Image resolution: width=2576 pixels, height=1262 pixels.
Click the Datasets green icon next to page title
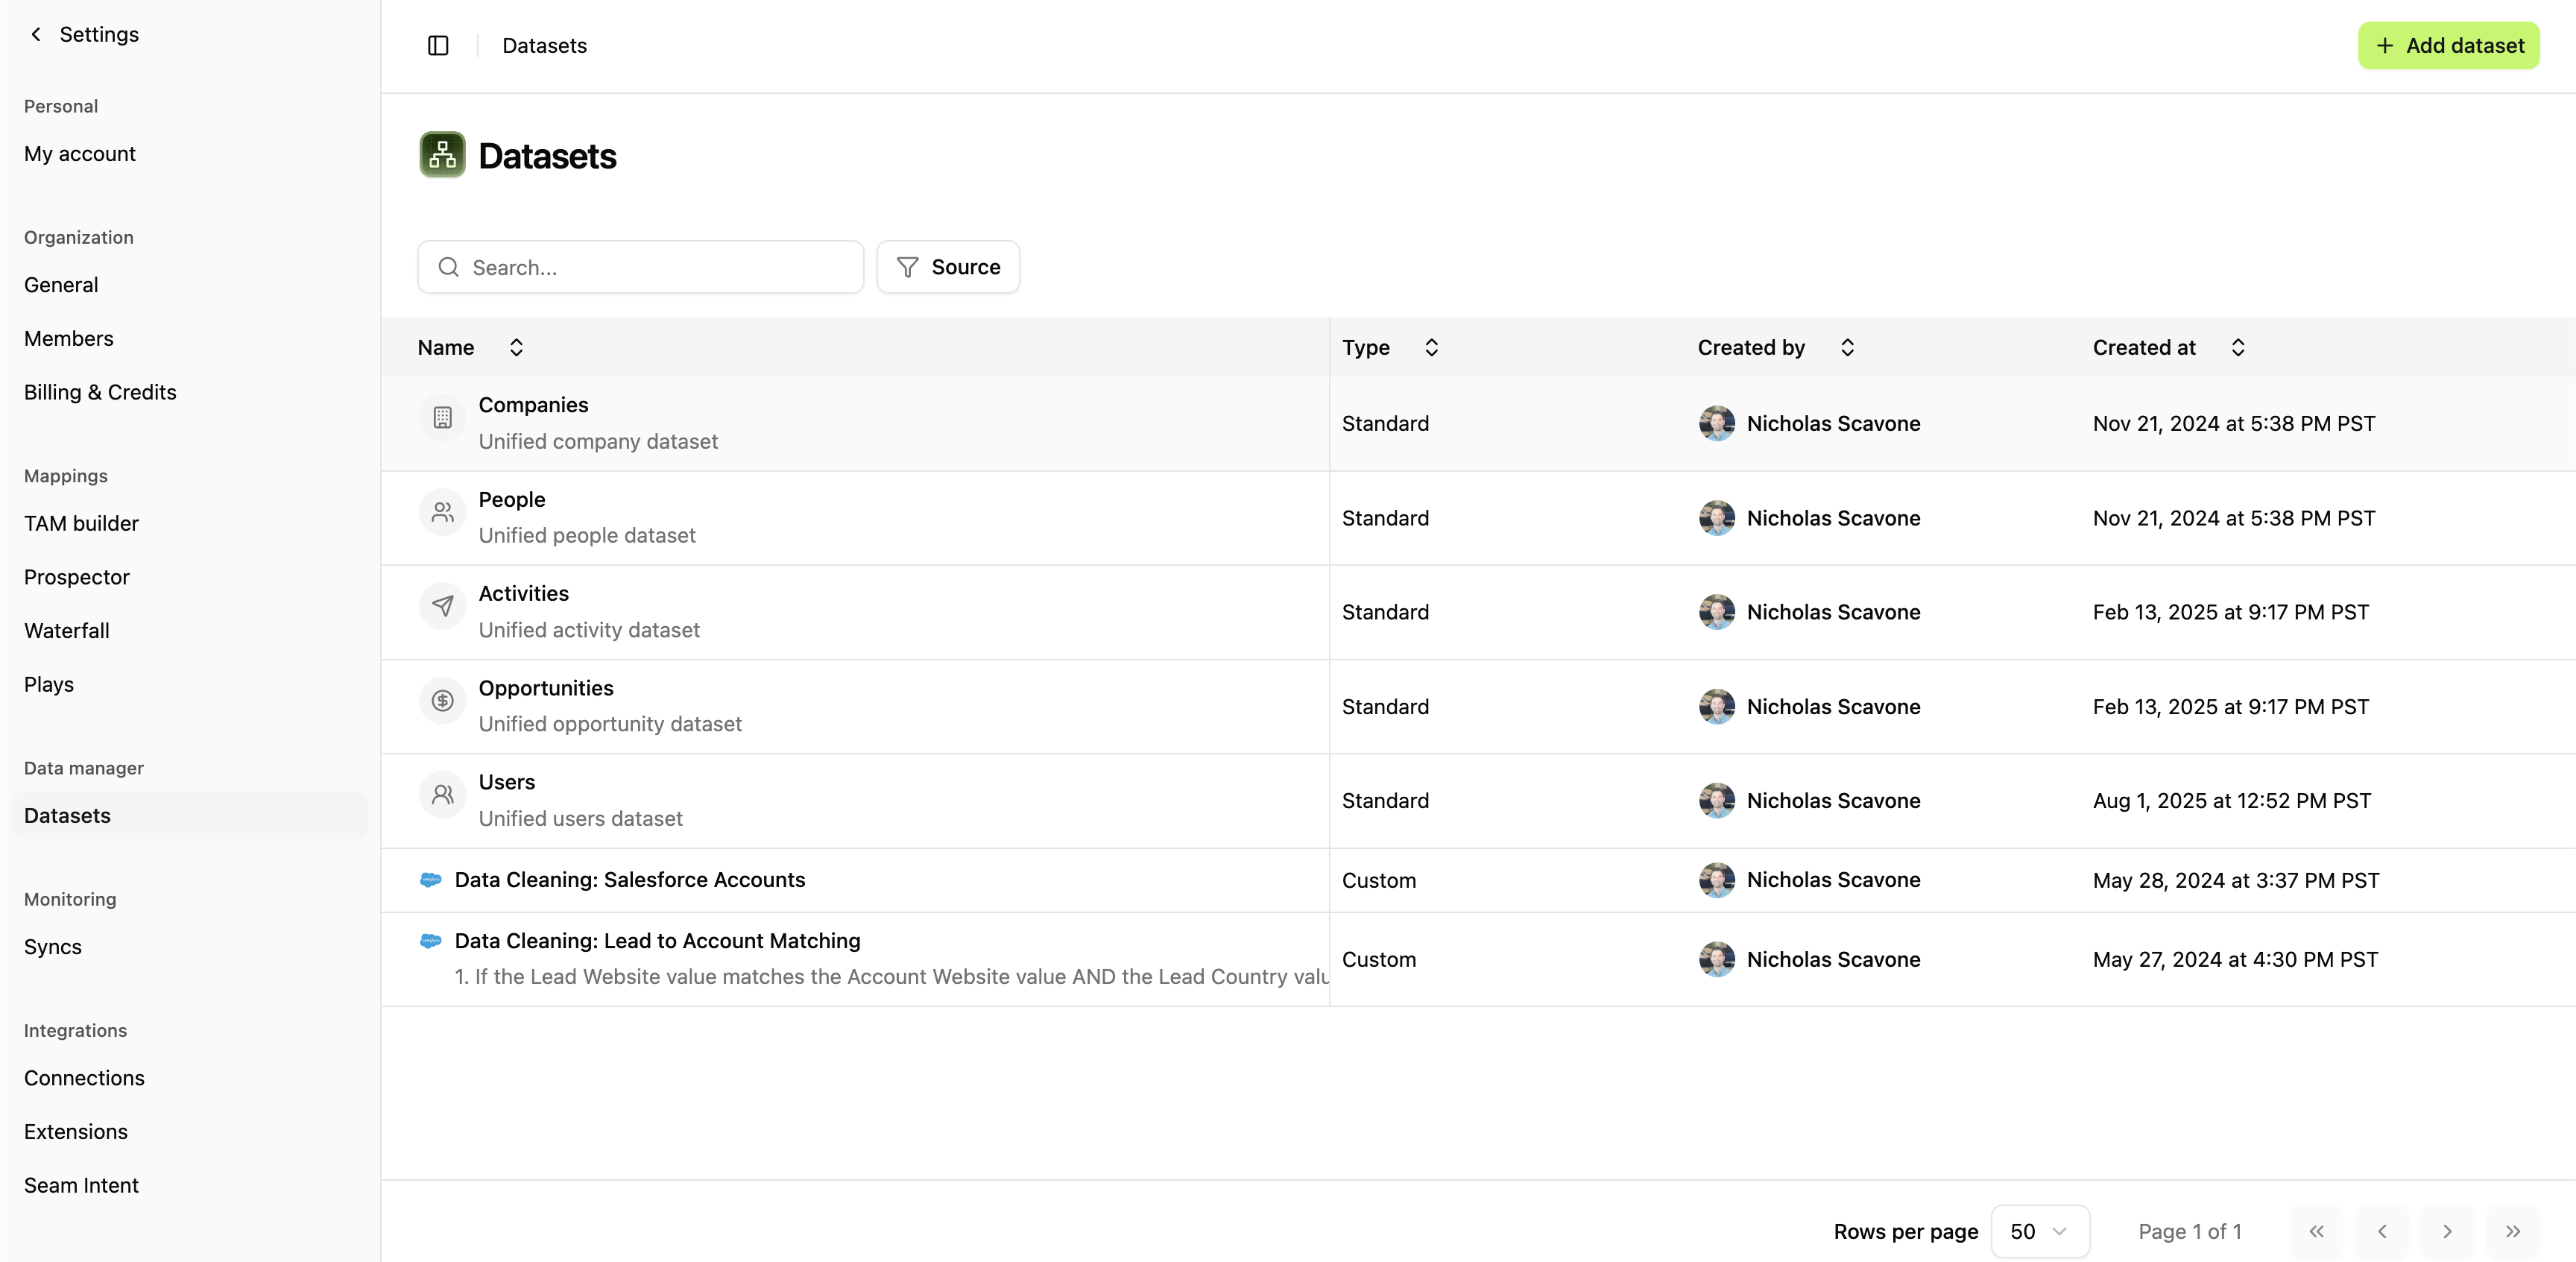[x=443, y=154]
